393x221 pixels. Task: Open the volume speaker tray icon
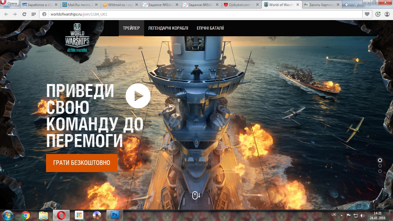click(x=363, y=215)
